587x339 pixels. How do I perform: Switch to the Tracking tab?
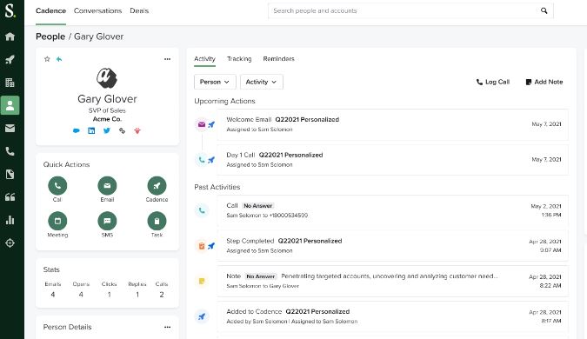[239, 59]
